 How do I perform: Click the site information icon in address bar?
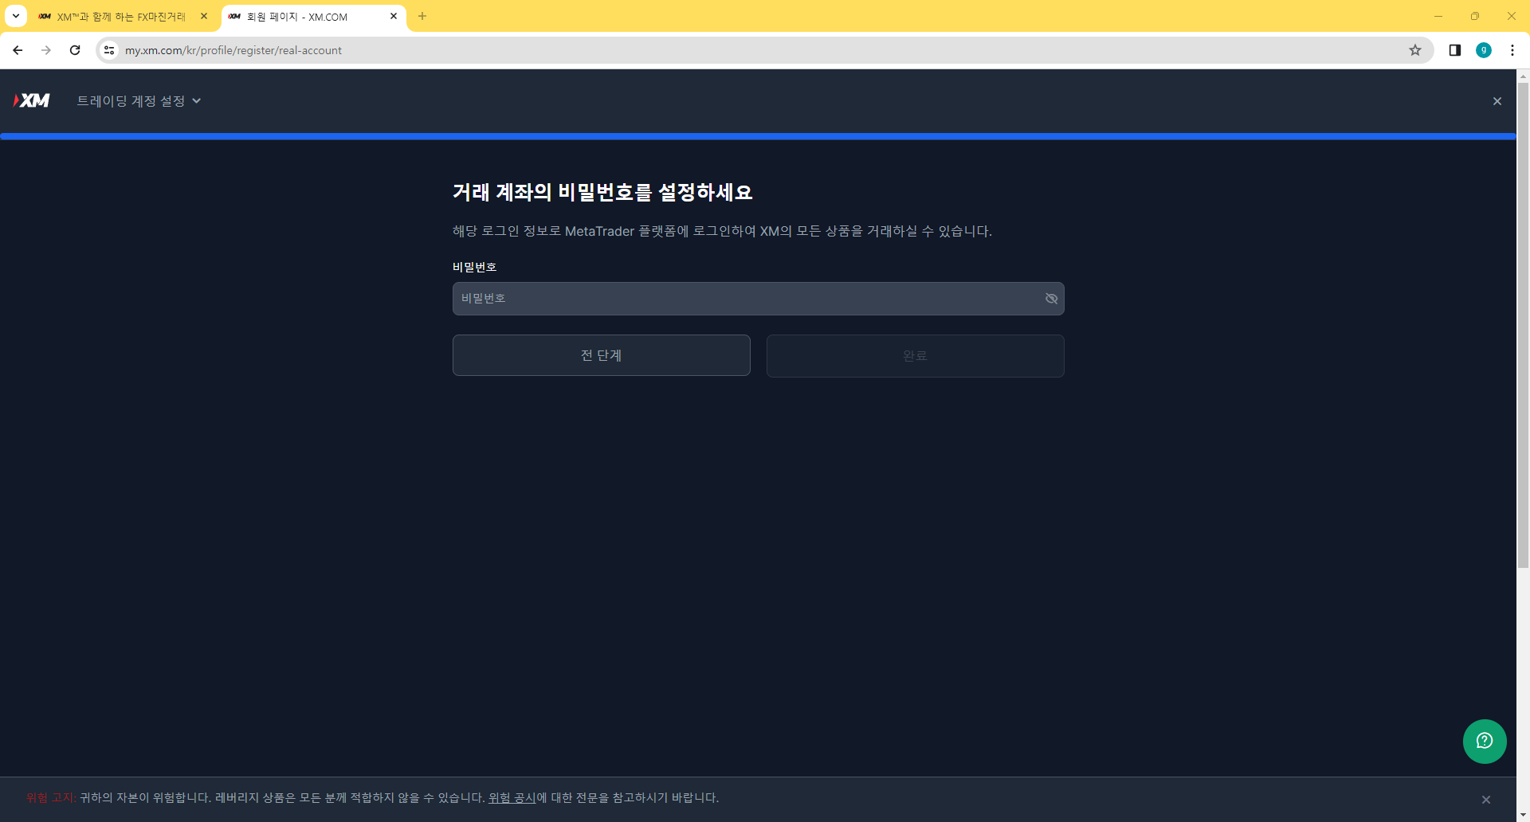pyautogui.click(x=108, y=49)
